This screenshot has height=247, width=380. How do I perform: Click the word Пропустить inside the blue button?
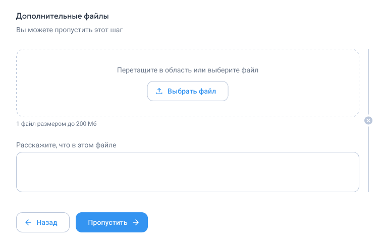pyautogui.click(x=107, y=222)
